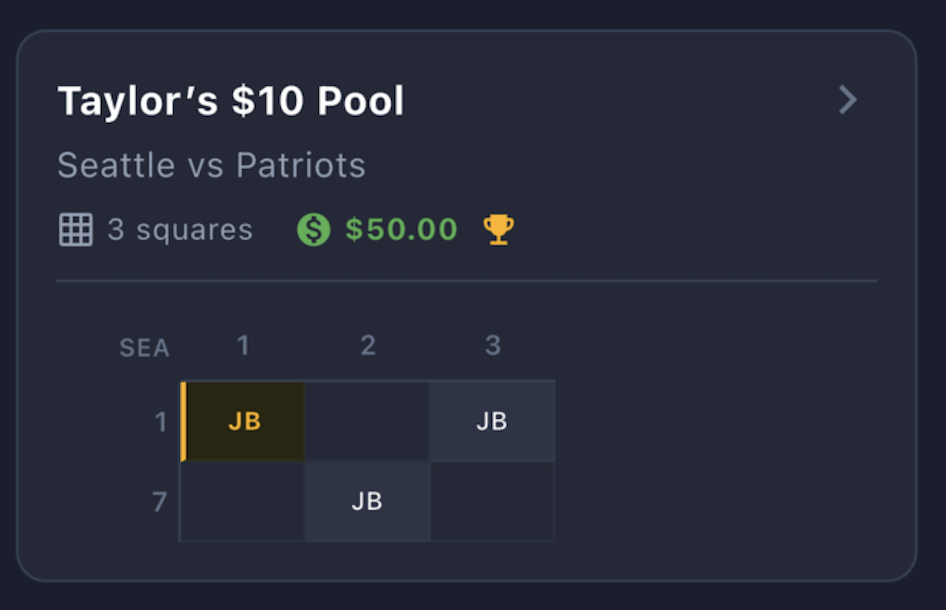This screenshot has height=610, width=946.
Task: Select the gold highlighted JB winning square
Action: tap(244, 422)
